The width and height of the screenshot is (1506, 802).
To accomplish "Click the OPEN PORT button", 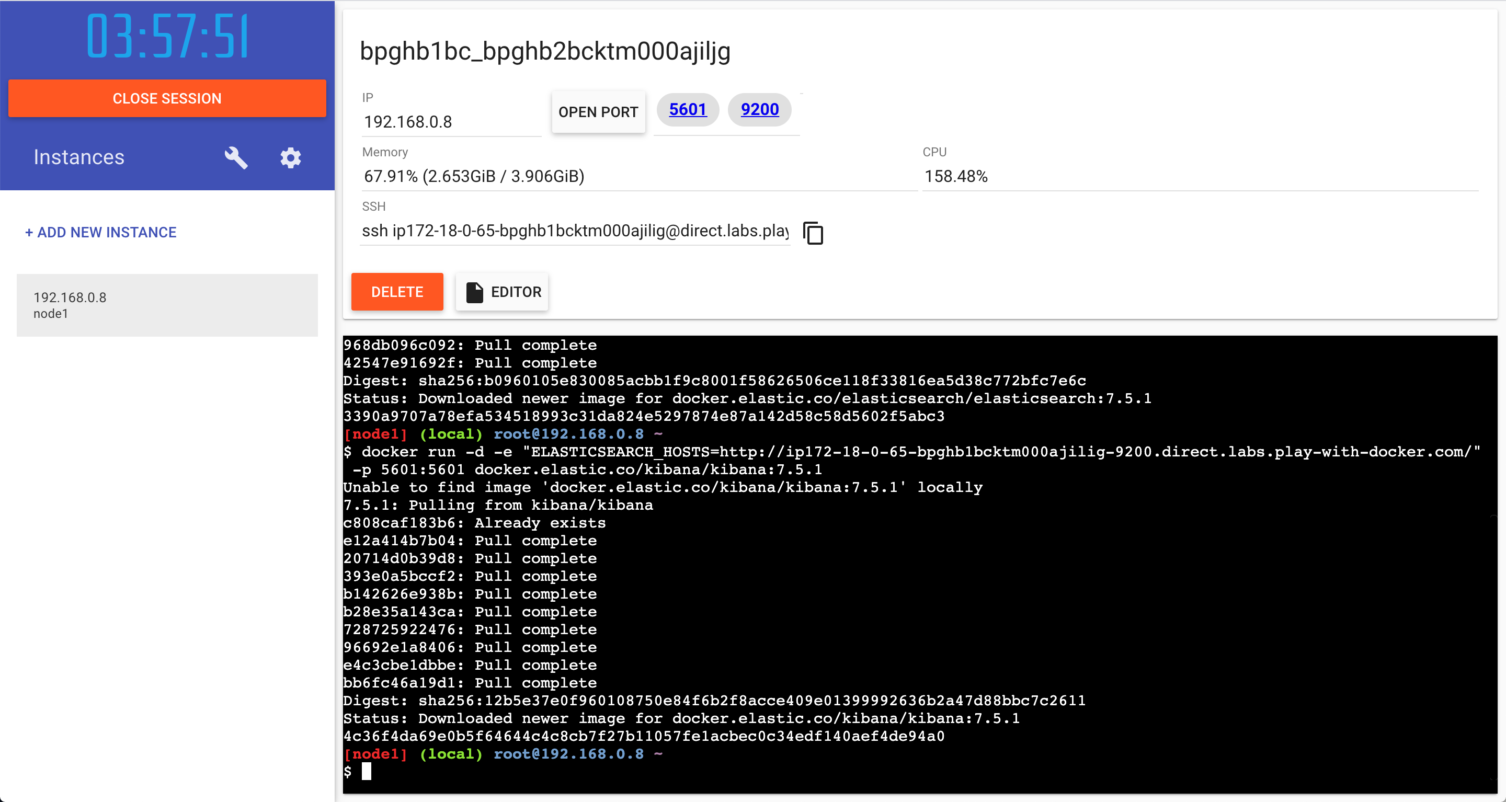I will coord(598,112).
